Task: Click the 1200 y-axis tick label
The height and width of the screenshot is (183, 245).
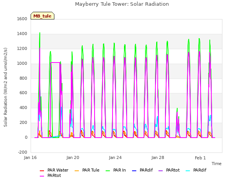Action: [x=22, y=48]
